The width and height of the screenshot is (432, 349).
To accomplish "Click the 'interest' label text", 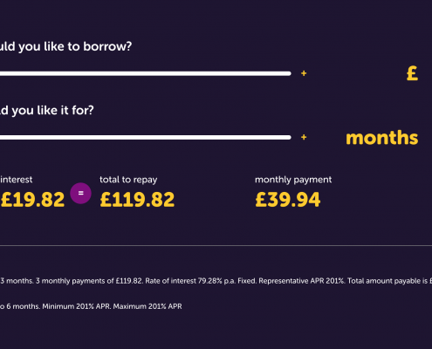I will (x=17, y=180).
